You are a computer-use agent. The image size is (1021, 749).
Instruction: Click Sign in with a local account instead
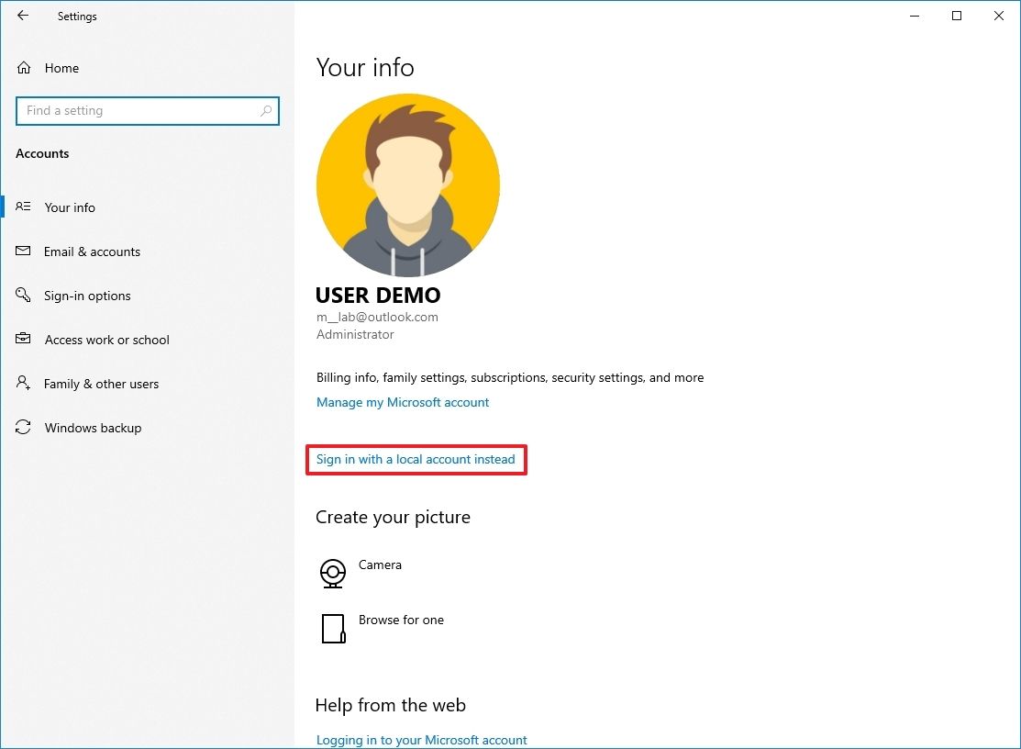point(416,459)
